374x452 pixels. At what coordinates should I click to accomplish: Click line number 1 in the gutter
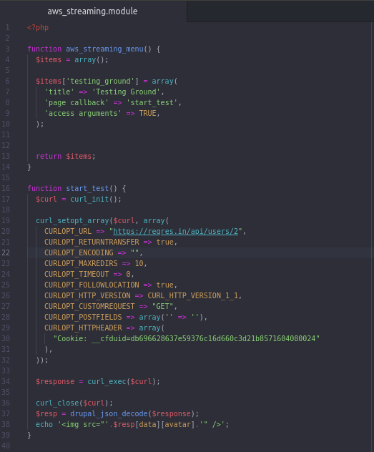click(x=7, y=28)
